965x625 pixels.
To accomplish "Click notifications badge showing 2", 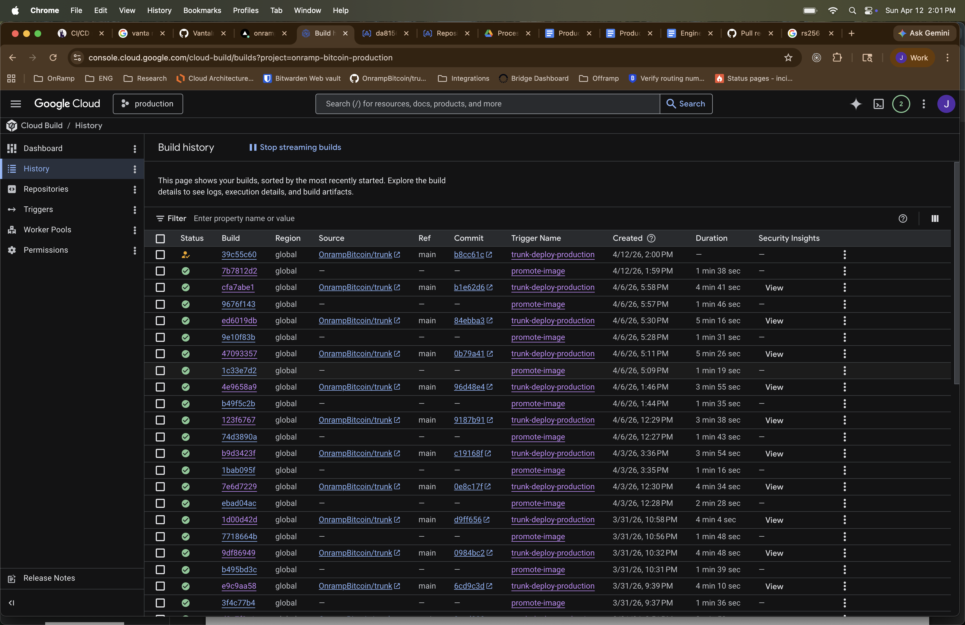I will click(x=901, y=104).
